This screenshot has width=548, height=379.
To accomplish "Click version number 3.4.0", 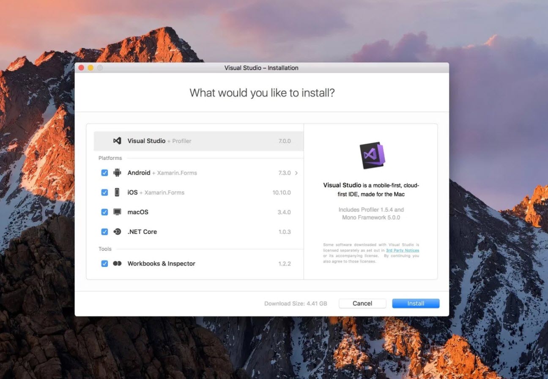I will coord(284,212).
